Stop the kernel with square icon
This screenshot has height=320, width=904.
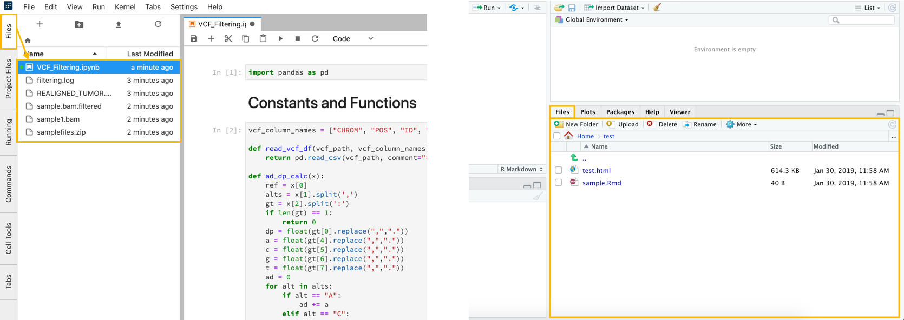[298, 39]
